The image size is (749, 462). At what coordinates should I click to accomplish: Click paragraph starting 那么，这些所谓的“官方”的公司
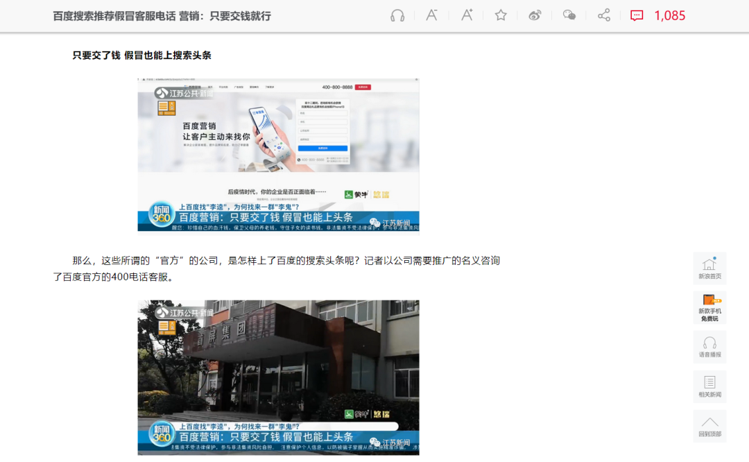pos(277,268)
